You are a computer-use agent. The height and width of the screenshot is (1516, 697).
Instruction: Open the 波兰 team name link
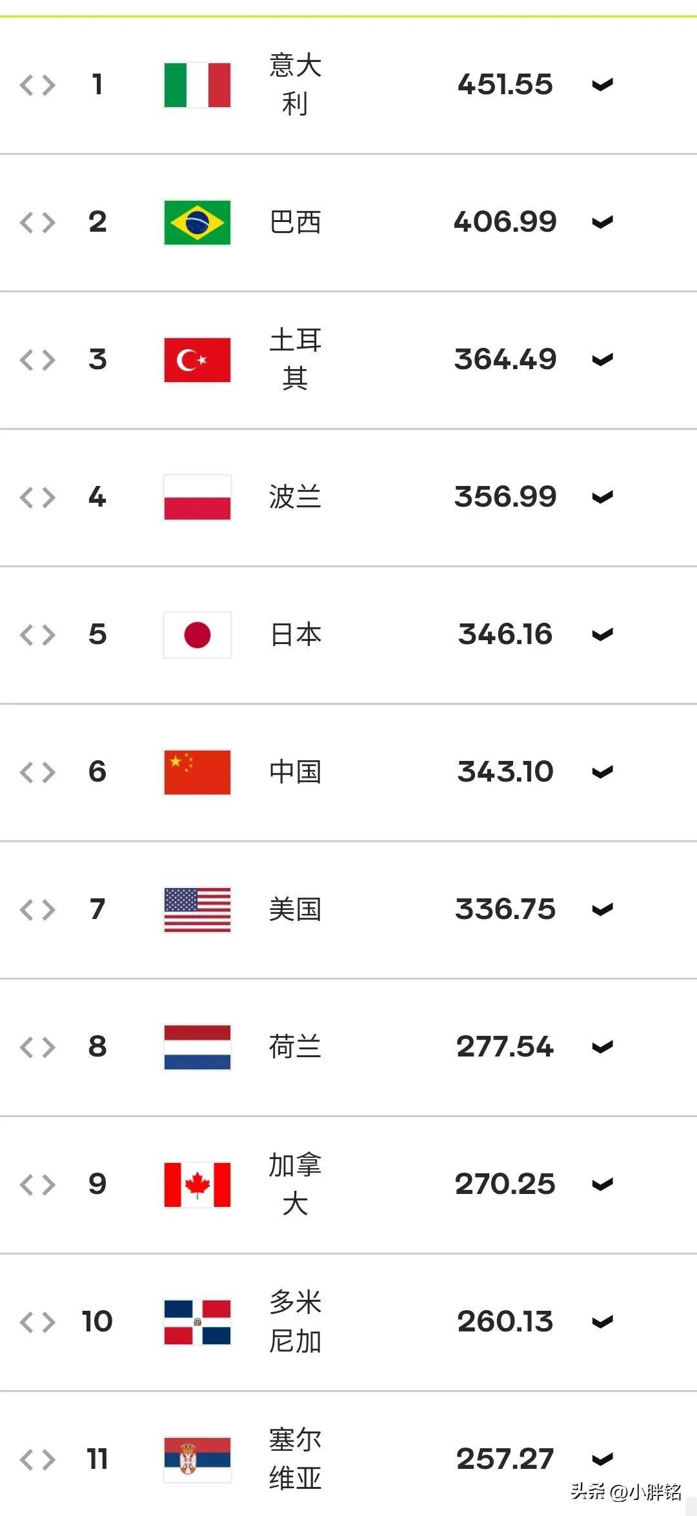tap(295, 498)
